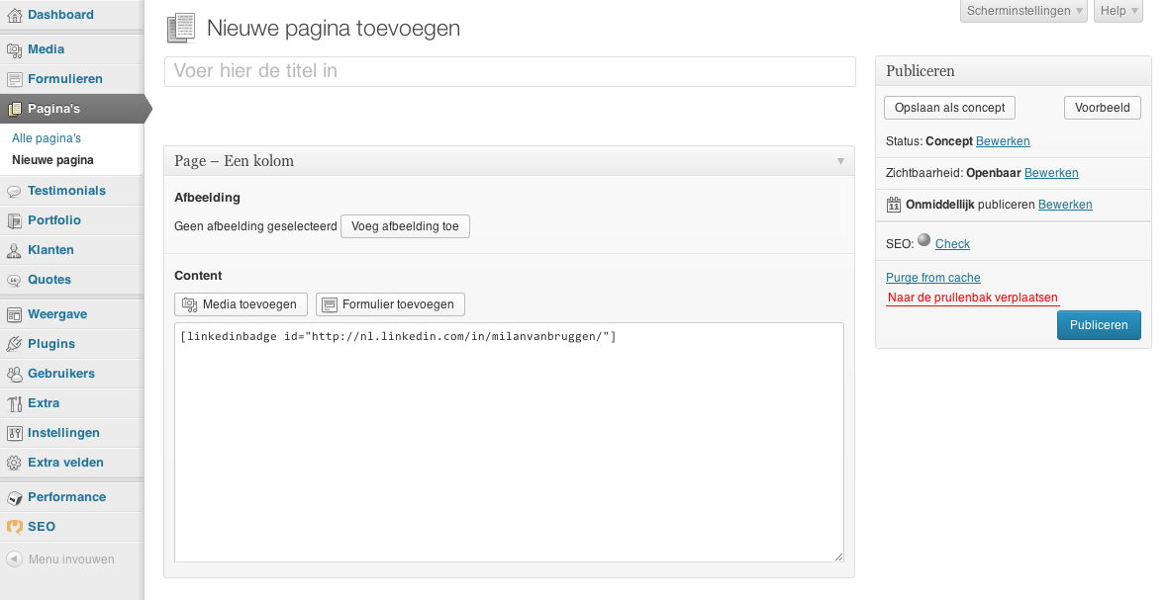Click the Plugins plug icon
This screenshot has width=1167, height=600.
click(x=14, y=344)
